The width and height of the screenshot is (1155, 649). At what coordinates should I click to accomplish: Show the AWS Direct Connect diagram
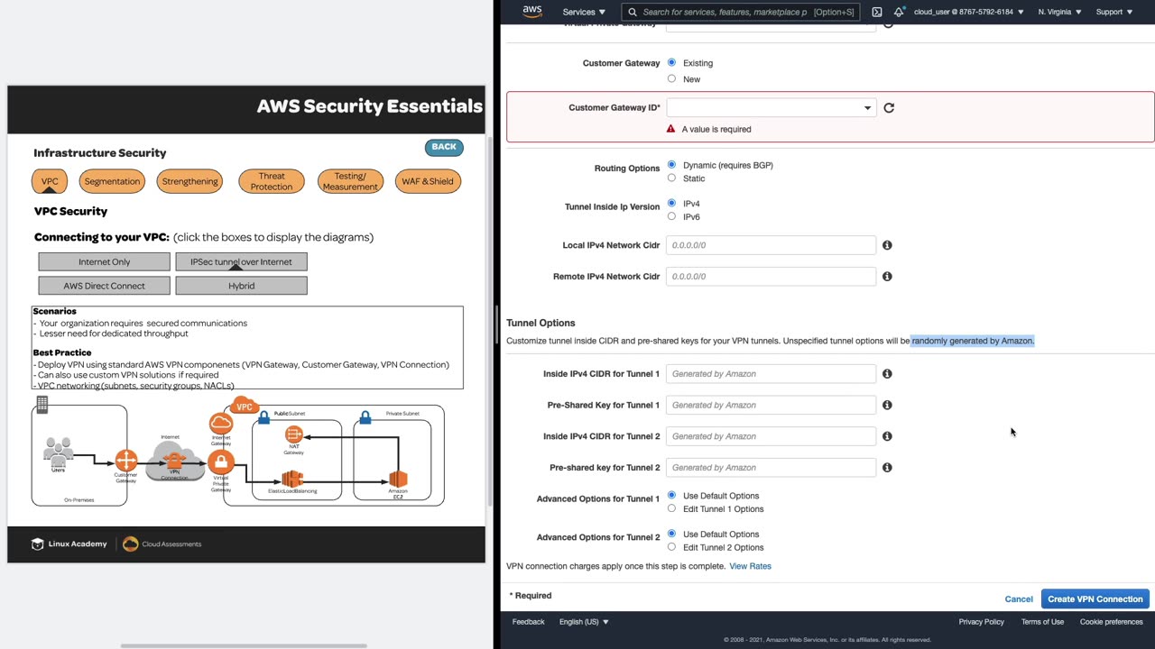pyautogui.click(x=104, y=286)
